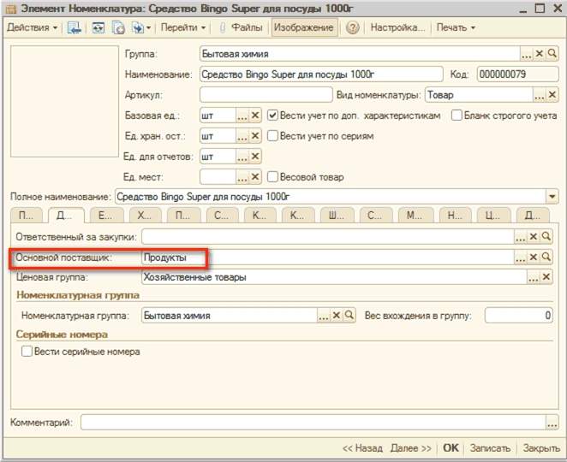
Task: Open the Печать dropdown menu
Action: point(456,27)
